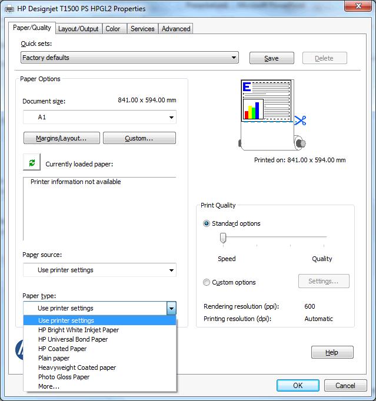Click the Cancel button

[x=345, y=385]
